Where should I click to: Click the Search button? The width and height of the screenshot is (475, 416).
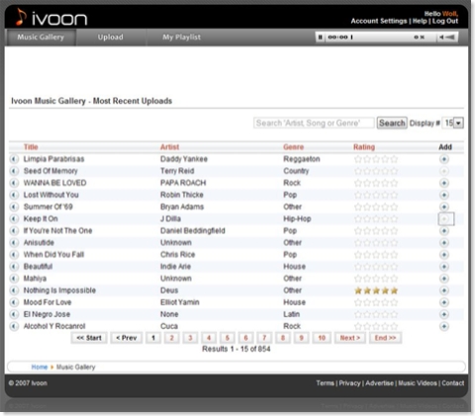coord(392,124)
